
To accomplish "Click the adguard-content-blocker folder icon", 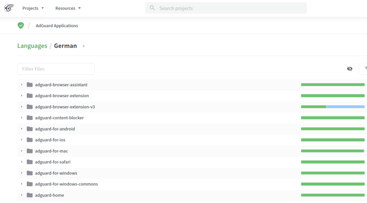I will [29, 118].
